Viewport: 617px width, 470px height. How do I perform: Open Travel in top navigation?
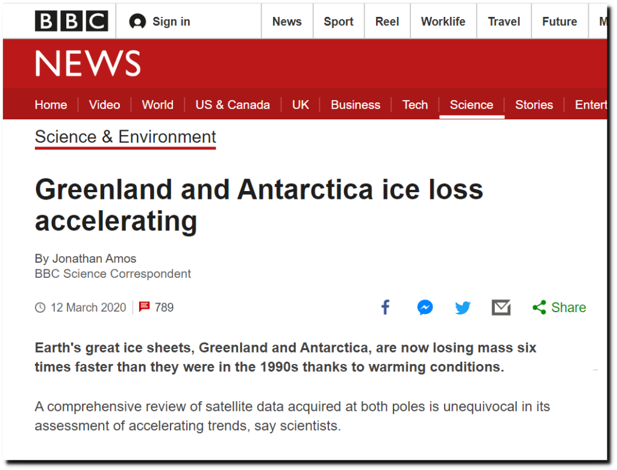click(x=504, y=22)
